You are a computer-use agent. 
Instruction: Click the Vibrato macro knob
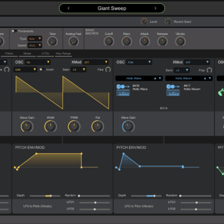coord(180,41)
